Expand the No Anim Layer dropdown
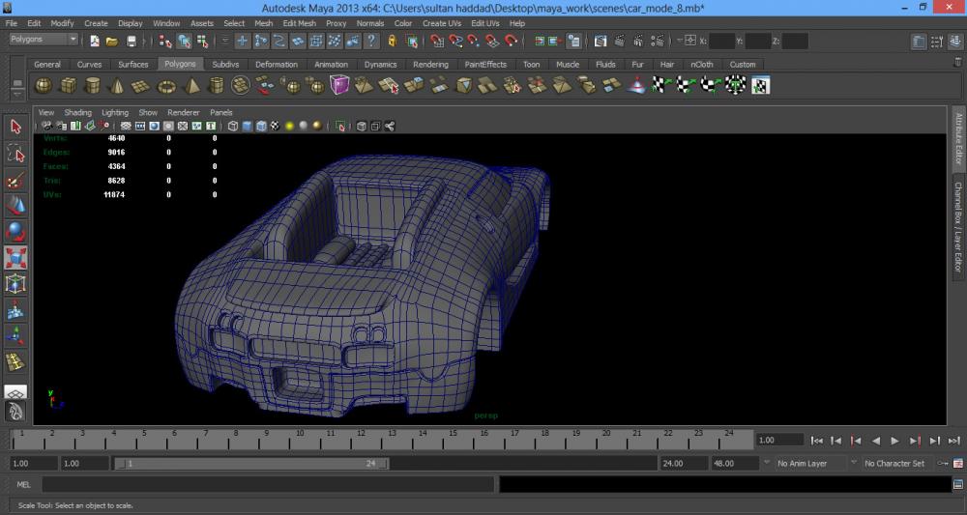This screenshot has width=967, height=515. tap(813, 464)
